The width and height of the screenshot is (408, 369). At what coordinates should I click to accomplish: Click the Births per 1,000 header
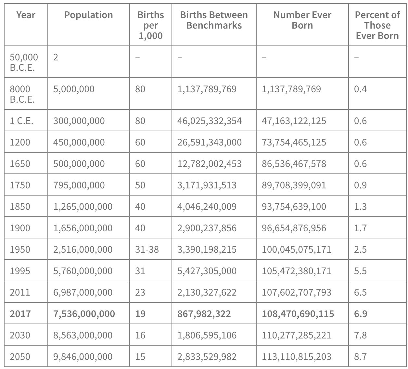150,25
